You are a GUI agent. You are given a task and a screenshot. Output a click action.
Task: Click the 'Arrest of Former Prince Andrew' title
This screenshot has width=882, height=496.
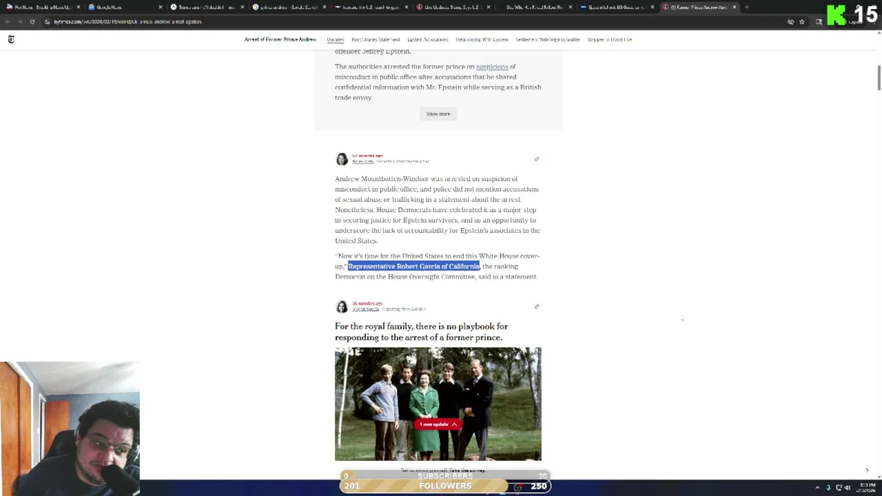pos(280,39)
